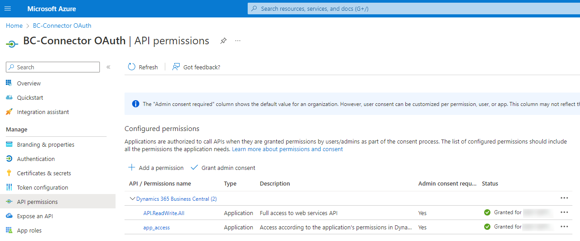This screenshot has width=580, height=241.
Task: Click the Expose an API cloud icon
Action: (9, 216)
